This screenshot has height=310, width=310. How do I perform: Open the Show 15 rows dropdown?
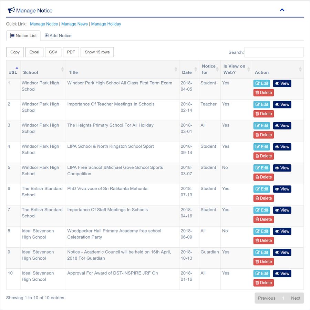pyautogui.click(x=97, y=52)
